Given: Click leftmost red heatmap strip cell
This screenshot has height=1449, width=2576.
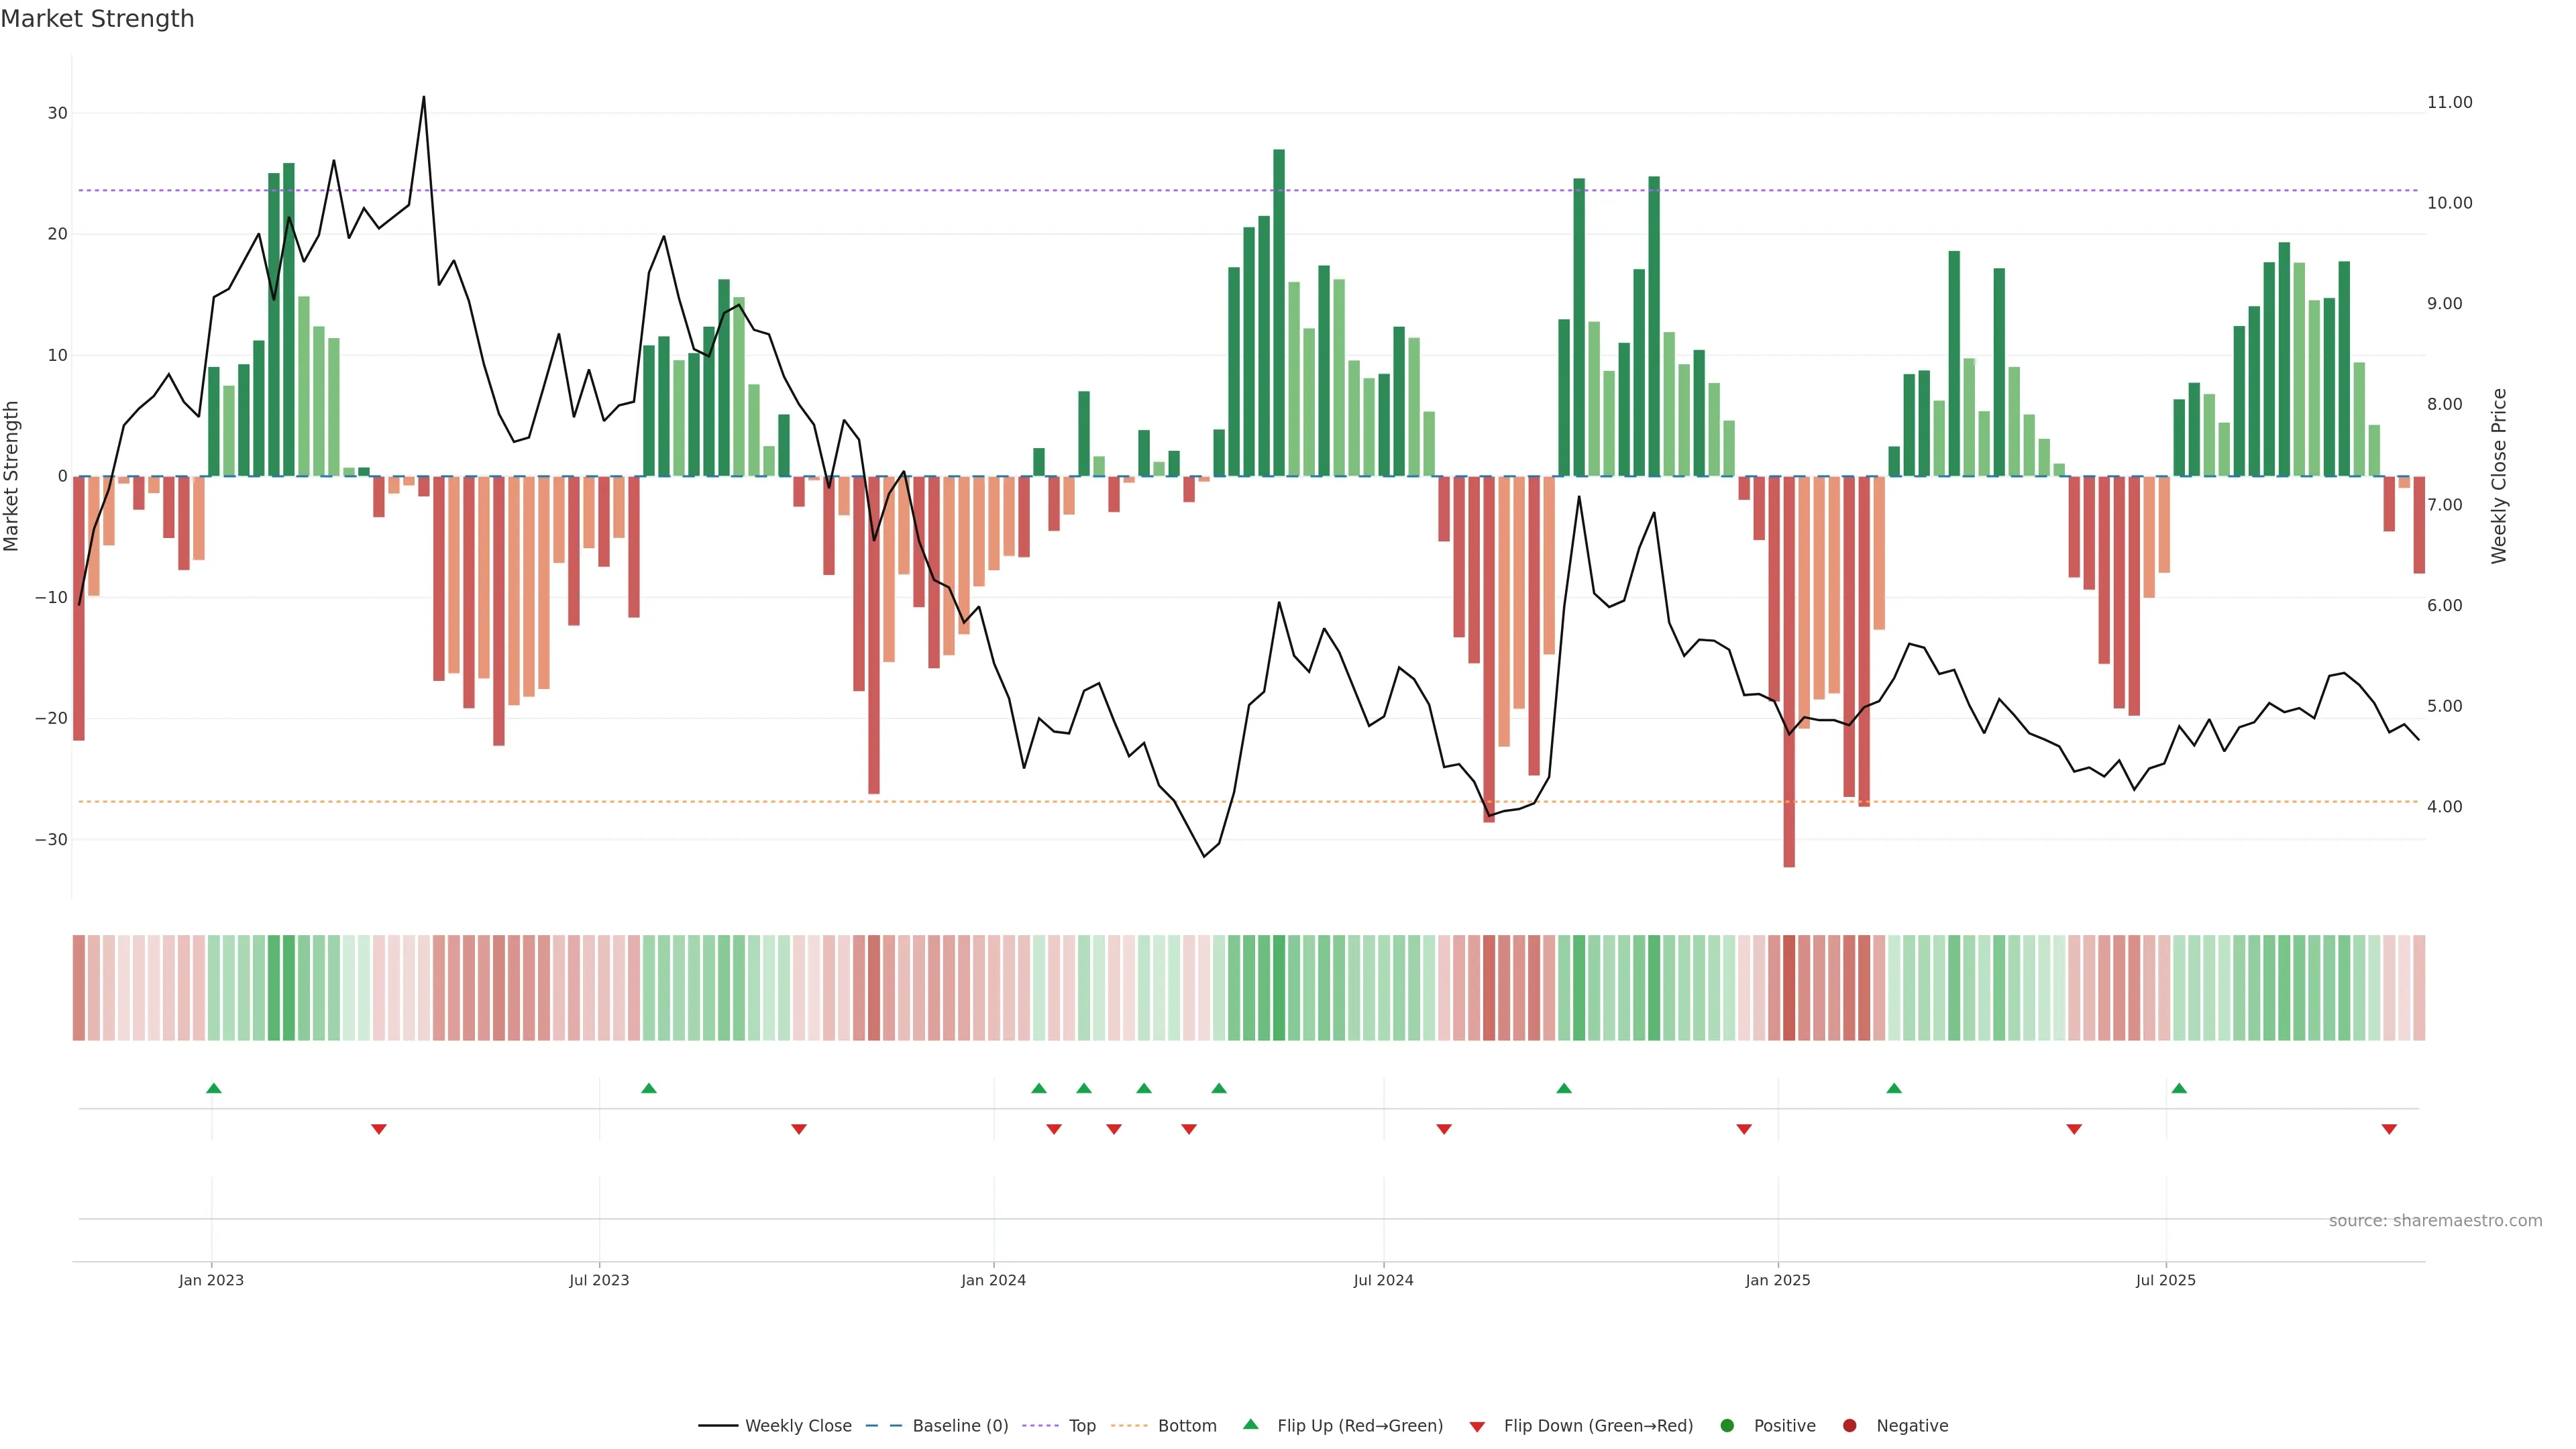Looking at the screenshot, I should coord(78,987).
